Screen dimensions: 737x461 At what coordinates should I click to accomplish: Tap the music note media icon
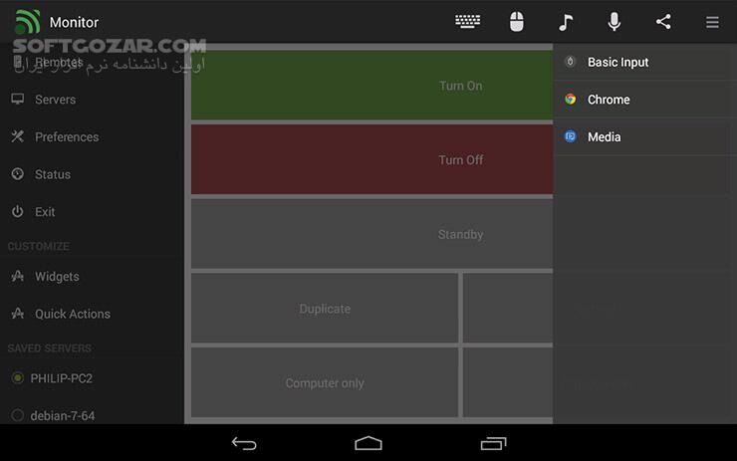[x=566, y=22]
